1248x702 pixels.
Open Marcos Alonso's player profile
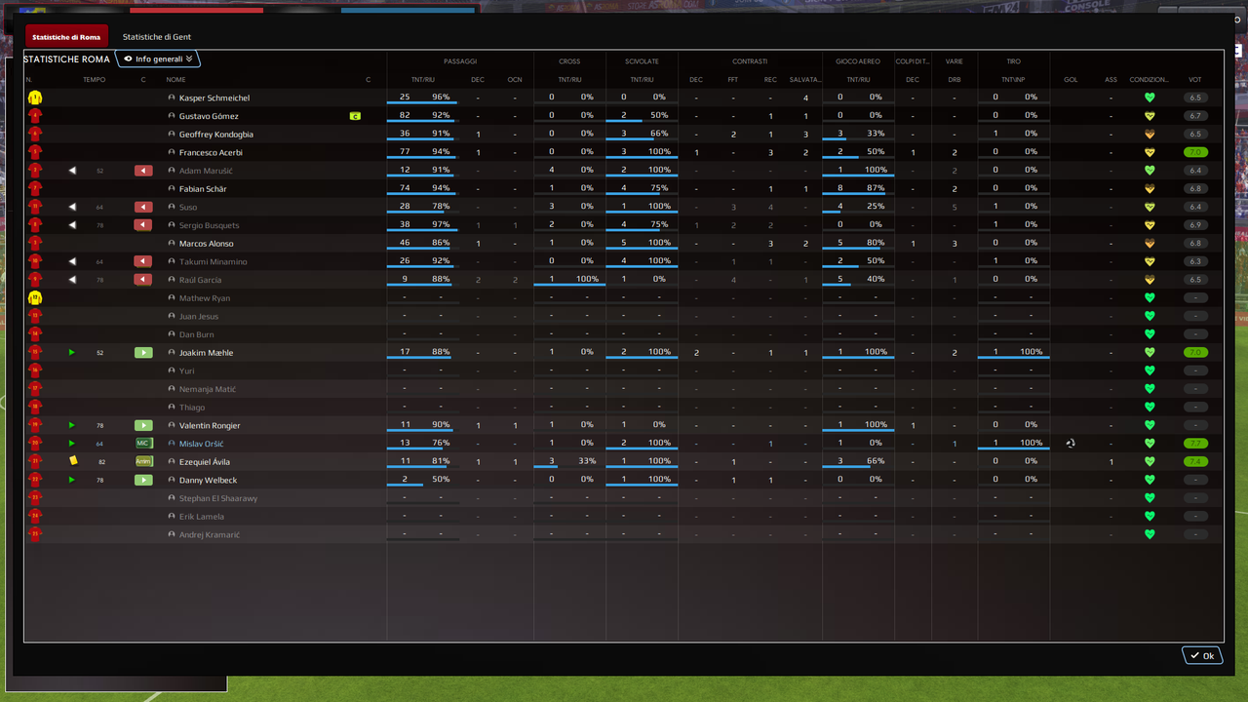207,244
